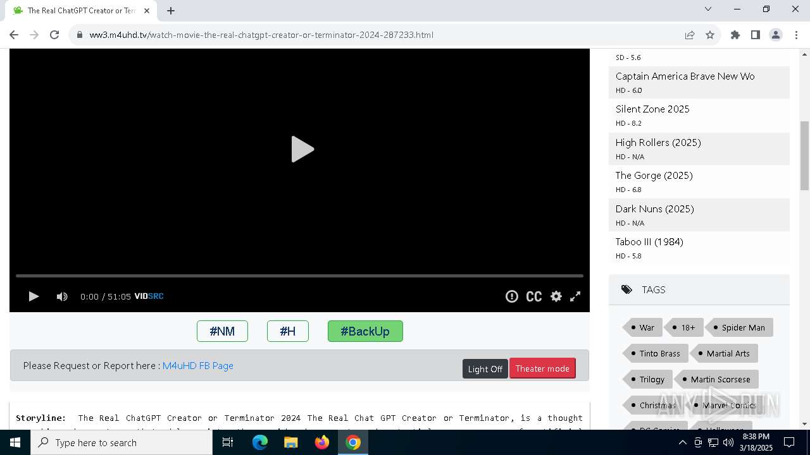Click the address bar URL

tap(261, 35)
